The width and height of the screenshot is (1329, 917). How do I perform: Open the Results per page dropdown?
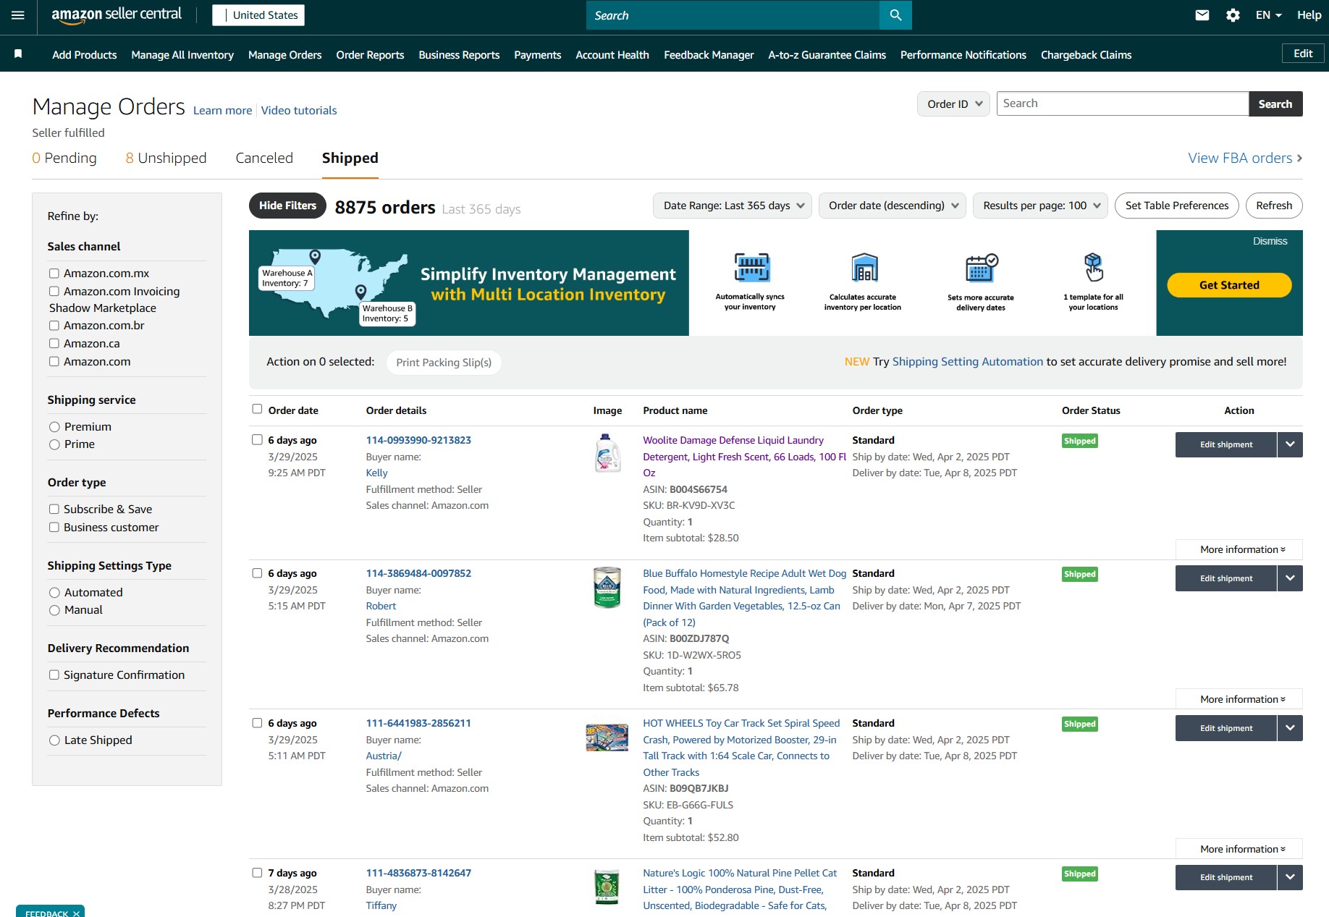point(1040,206)
